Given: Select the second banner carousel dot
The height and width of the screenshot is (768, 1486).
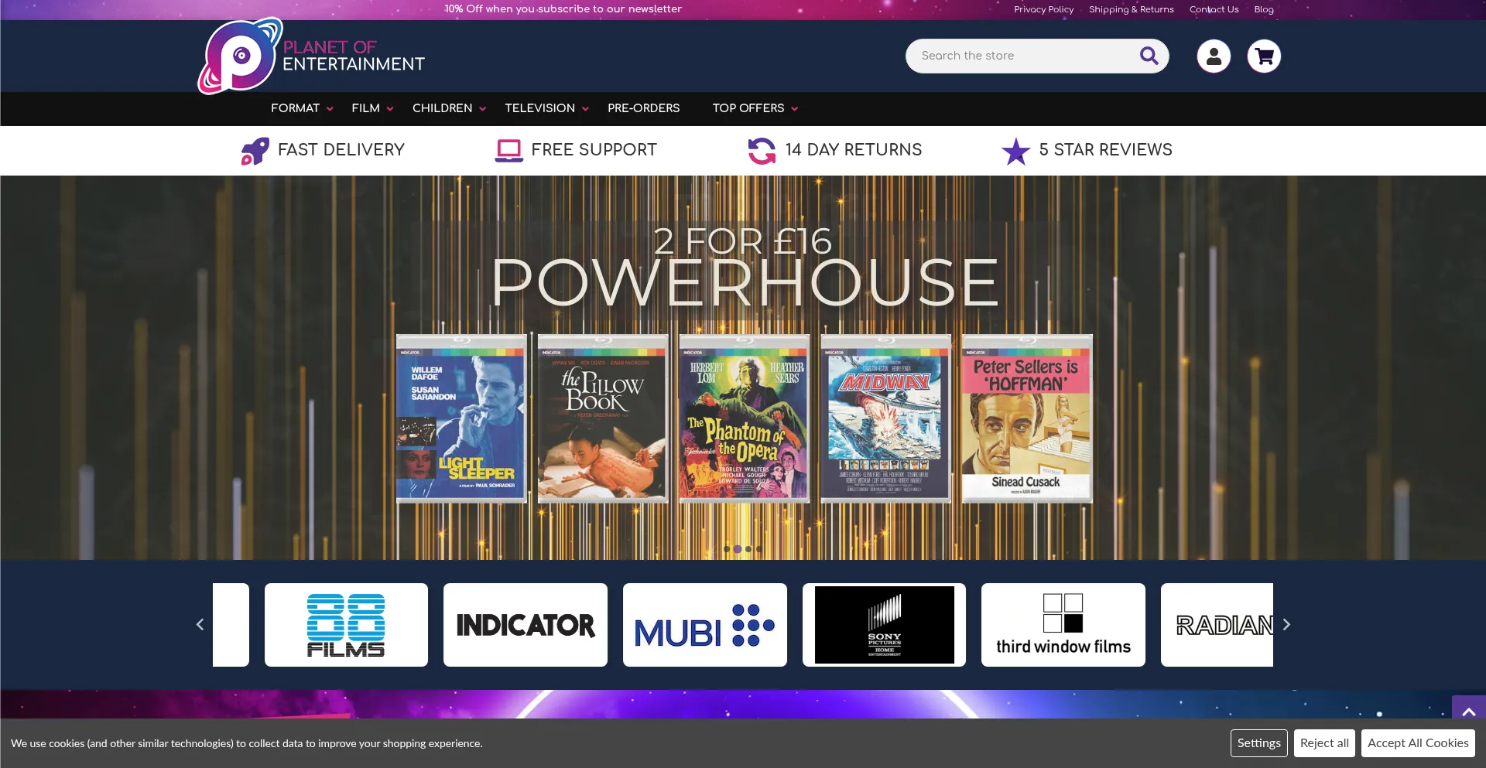Looking at the screenshot, I should coord(738,549).
